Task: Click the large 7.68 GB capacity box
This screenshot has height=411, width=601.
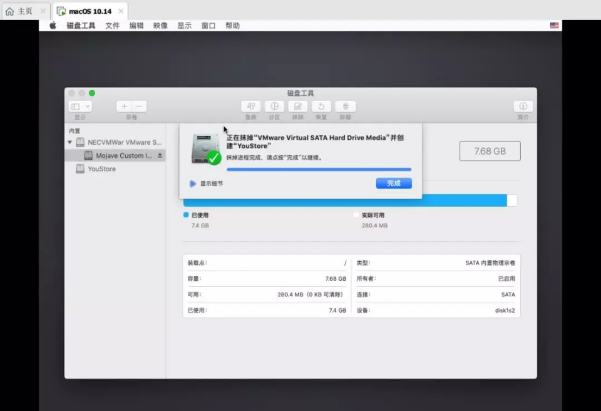Action: pos(490,151)
